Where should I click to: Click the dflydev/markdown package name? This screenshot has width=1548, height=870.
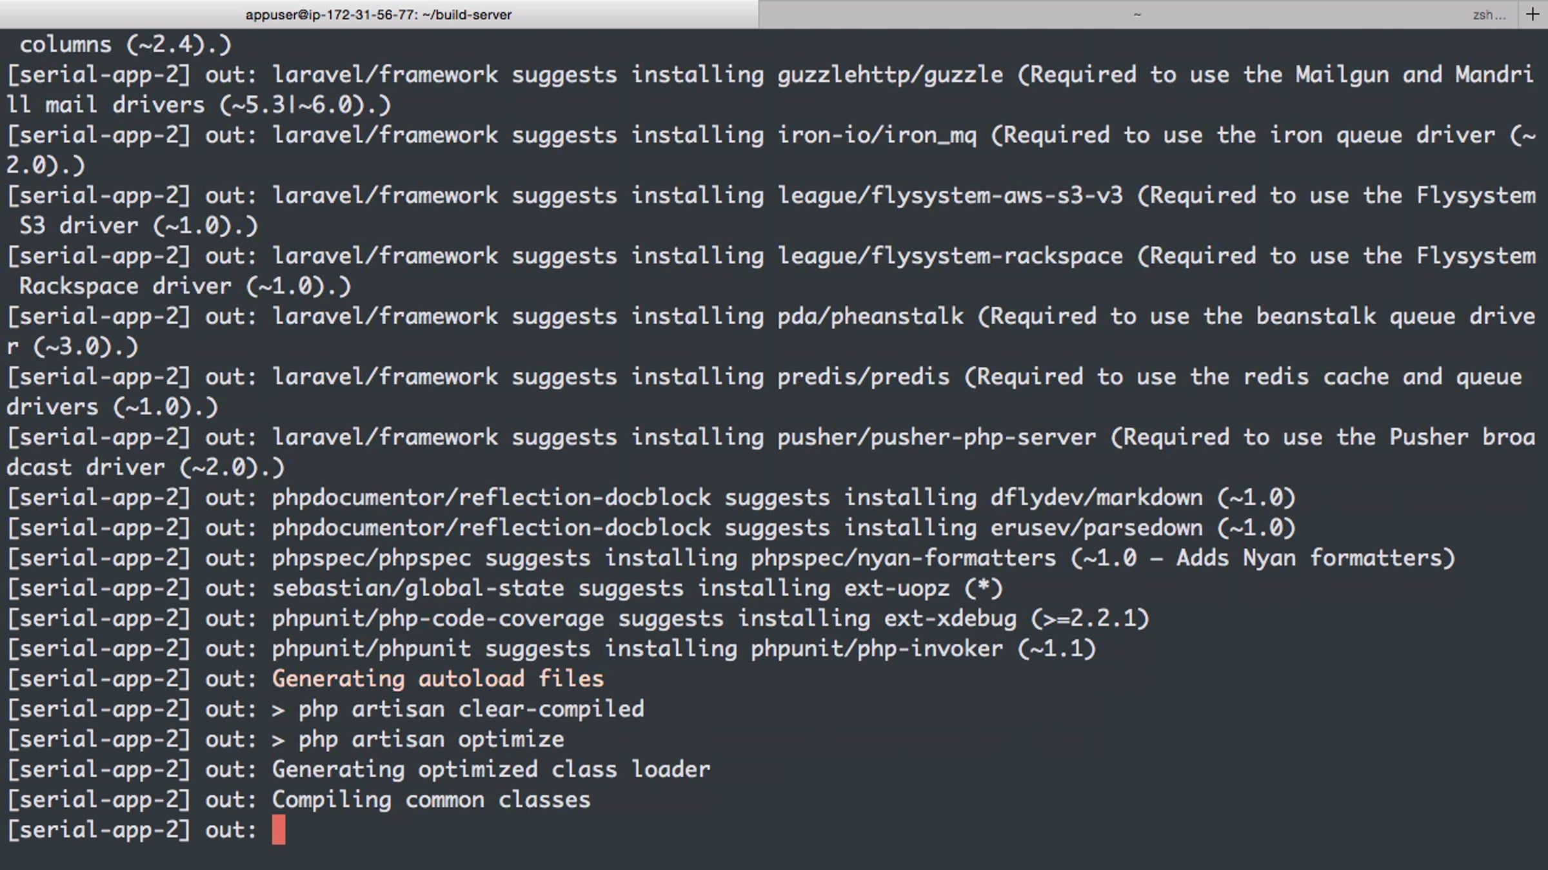1096,498
